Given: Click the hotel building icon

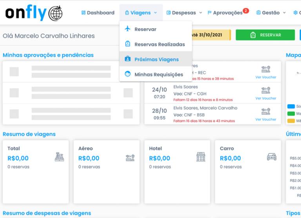Looking at the screenshot, I should (x=201, y=157).
